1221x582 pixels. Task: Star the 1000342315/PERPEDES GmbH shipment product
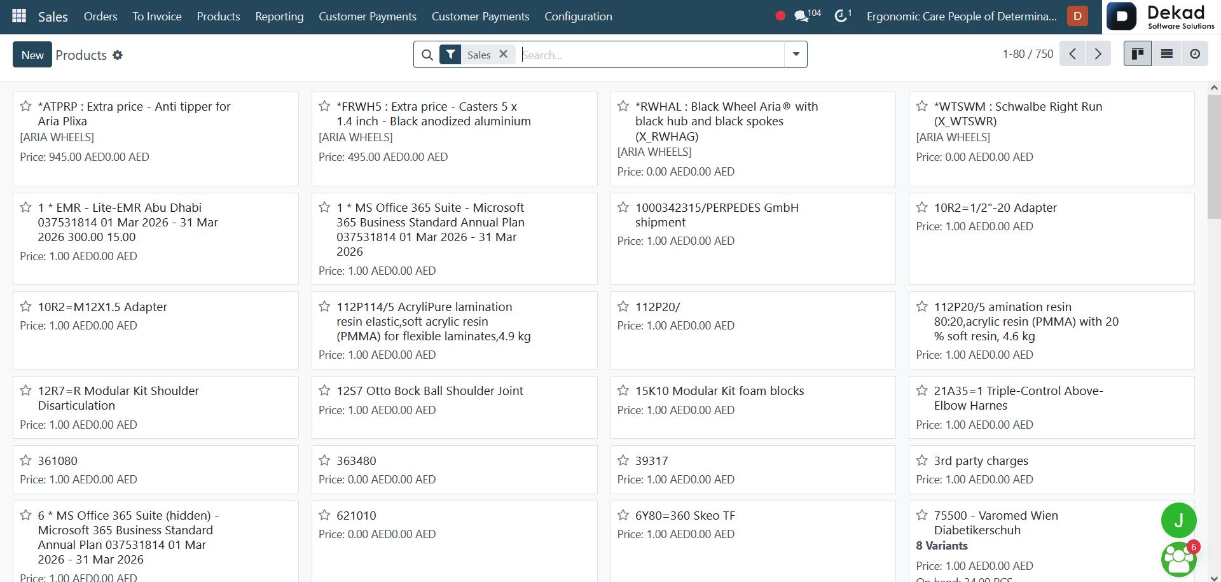coord(623,207)
